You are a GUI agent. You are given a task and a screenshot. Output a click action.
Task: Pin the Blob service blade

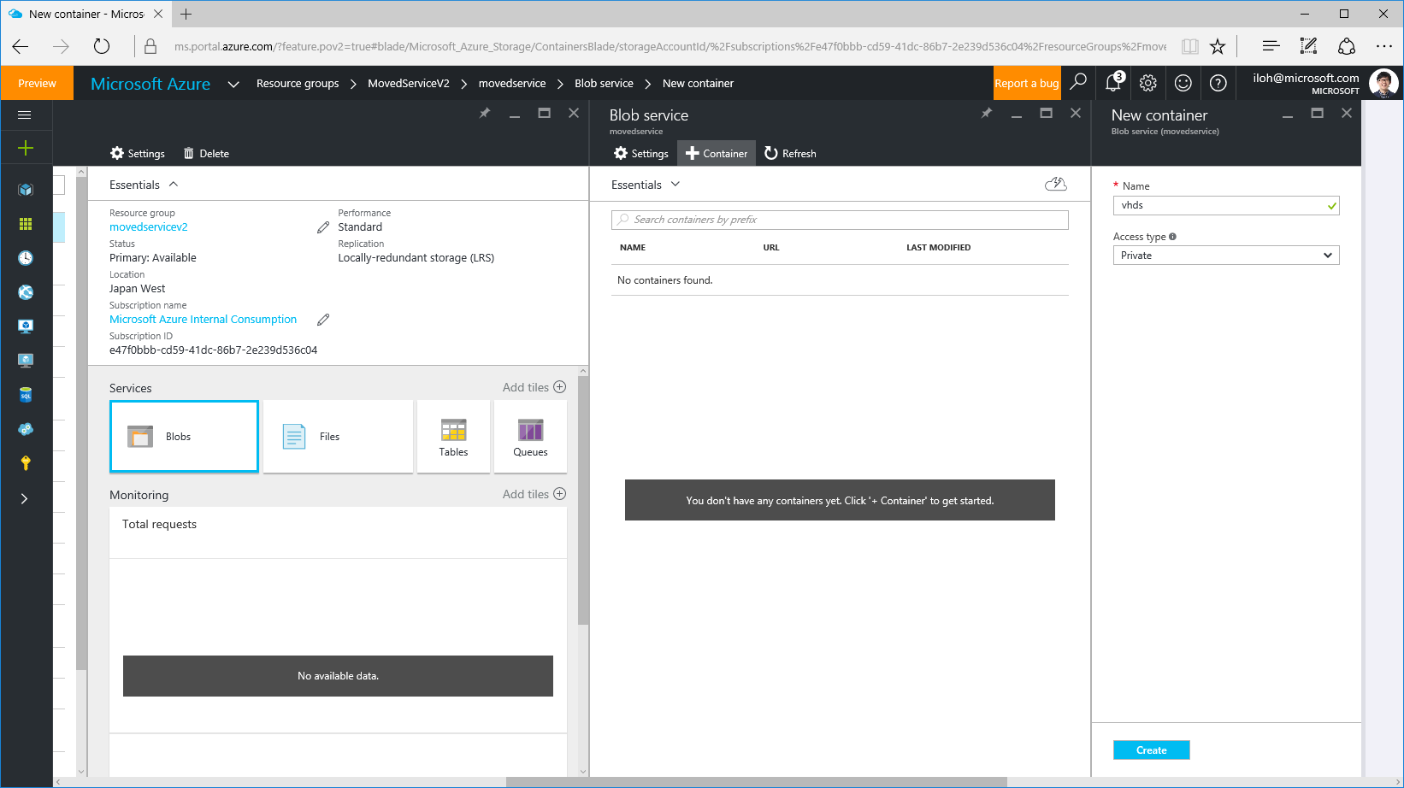[x=987, y=113]
